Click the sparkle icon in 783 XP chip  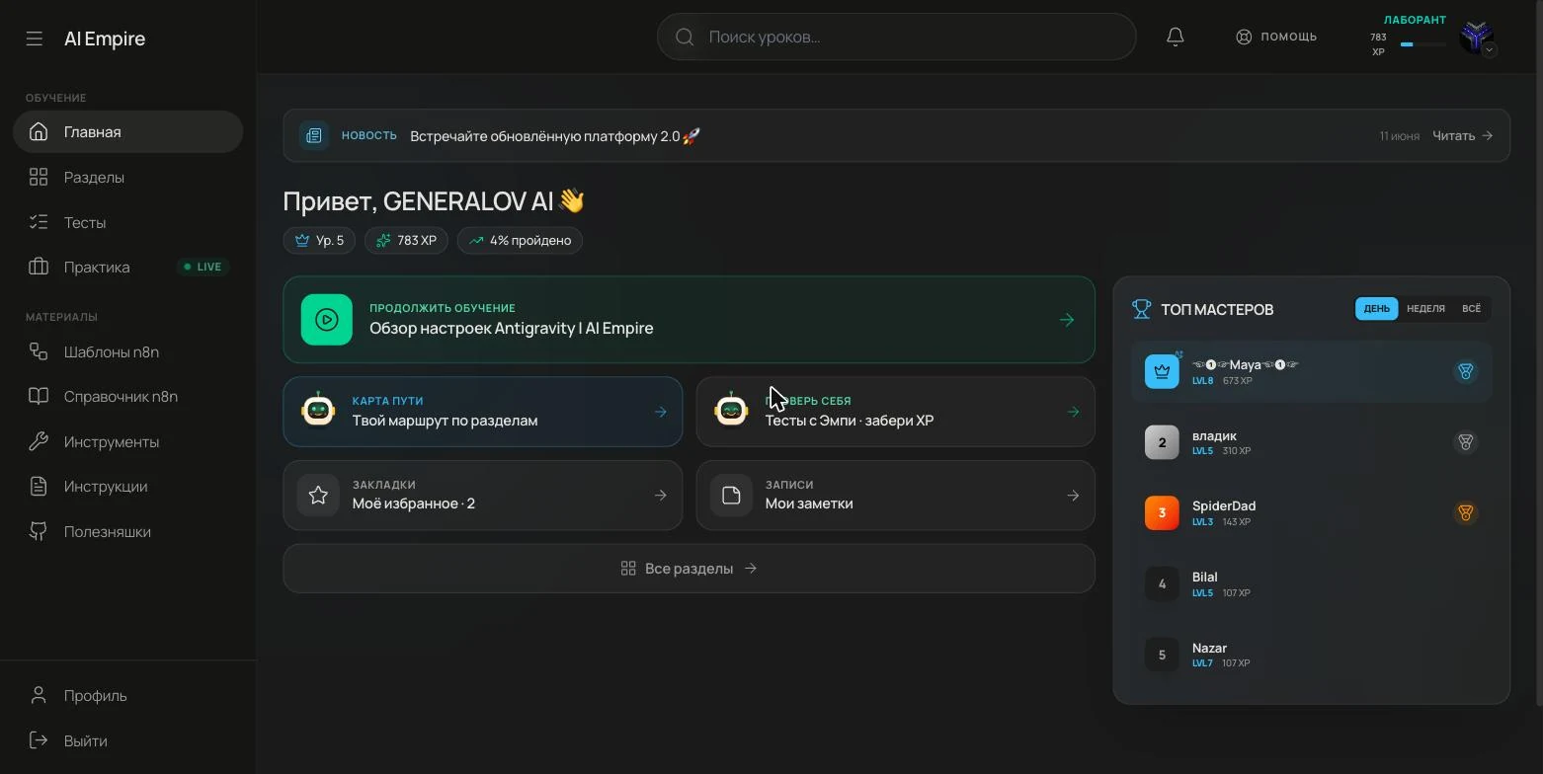[x=383, y=240]
